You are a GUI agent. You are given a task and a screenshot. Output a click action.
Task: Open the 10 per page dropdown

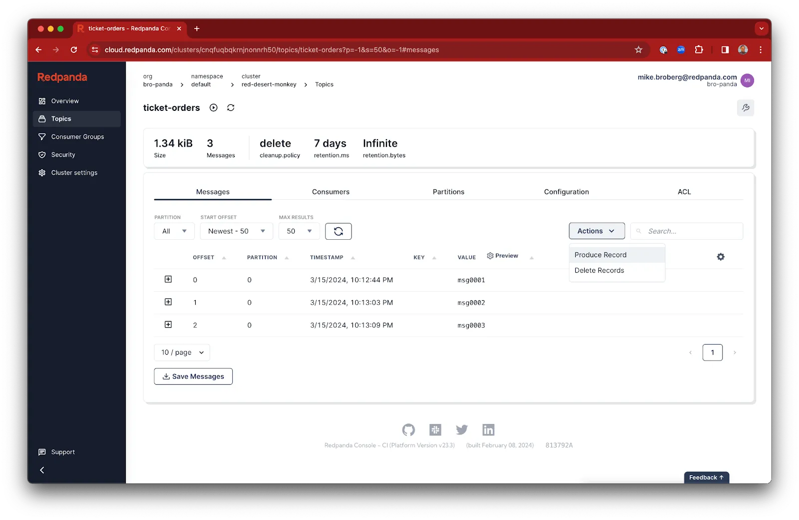pyautogui.click(x=182, y=352)
